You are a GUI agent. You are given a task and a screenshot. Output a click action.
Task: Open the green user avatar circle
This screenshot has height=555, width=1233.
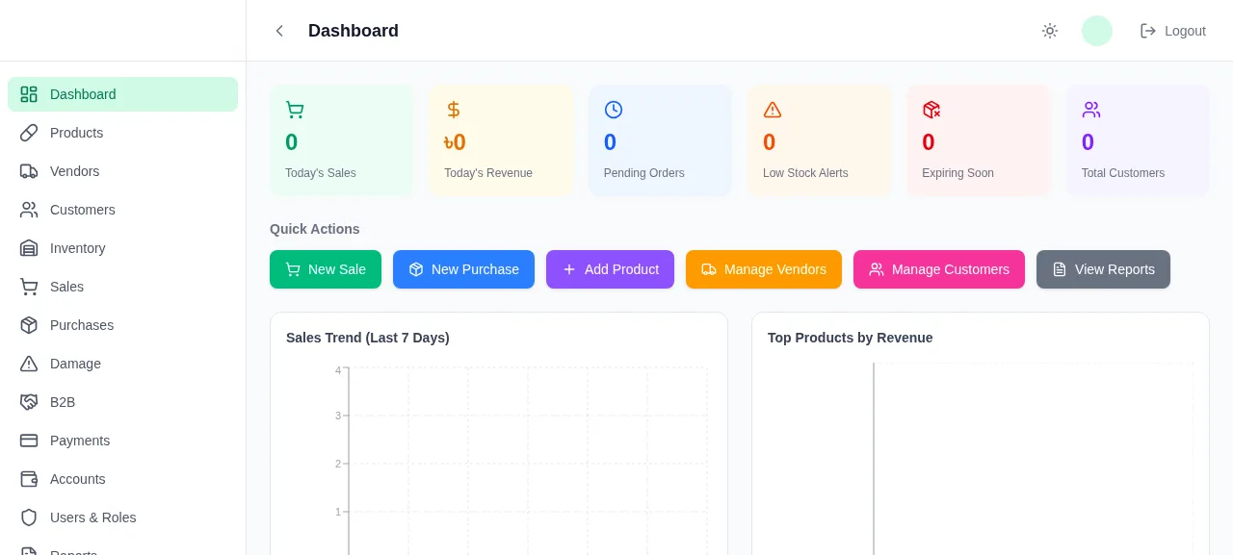(x=1097, y=31)
